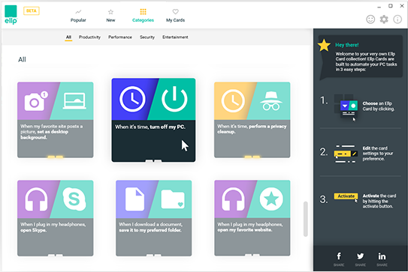Open the smiley feedback icon
This screenshot has height=272, width=408.
pos(370,19)
